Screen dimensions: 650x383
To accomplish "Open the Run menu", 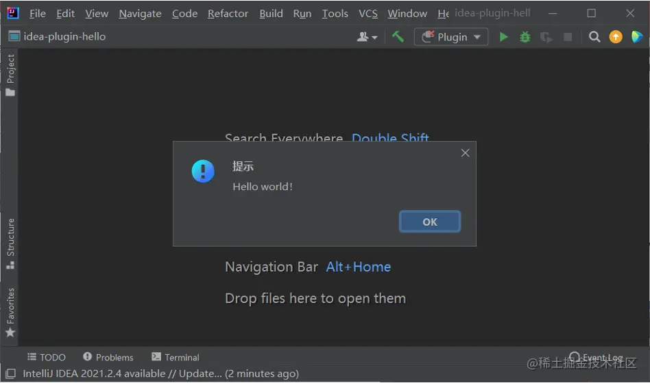I will coord(302,14).
